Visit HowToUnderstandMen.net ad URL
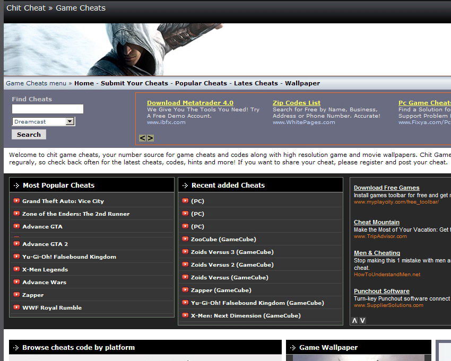Screen dimensions: 451x361 pos(387,274)
